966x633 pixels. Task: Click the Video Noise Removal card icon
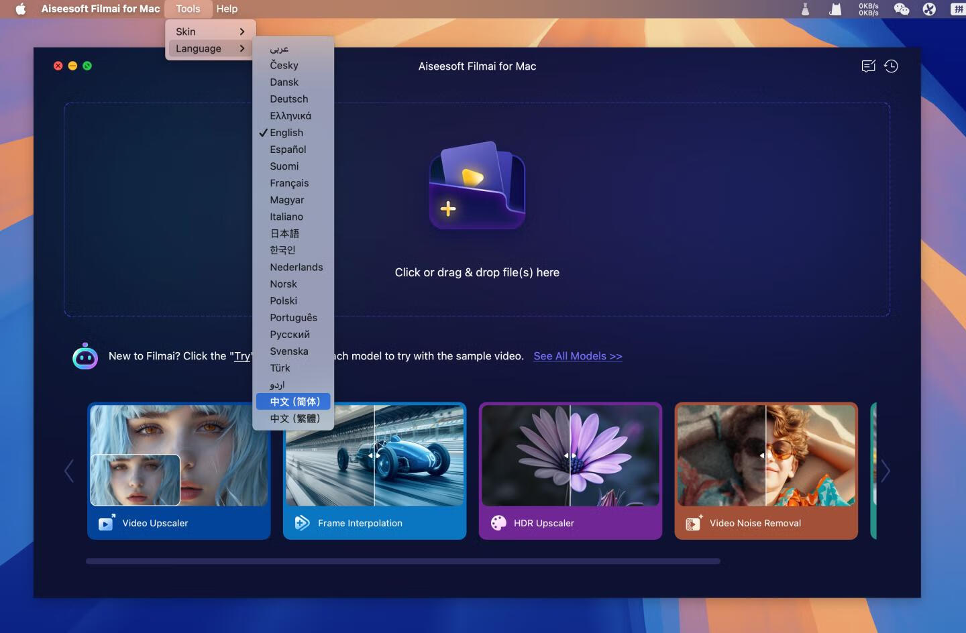pyautogui.click(x=694, y=523)
